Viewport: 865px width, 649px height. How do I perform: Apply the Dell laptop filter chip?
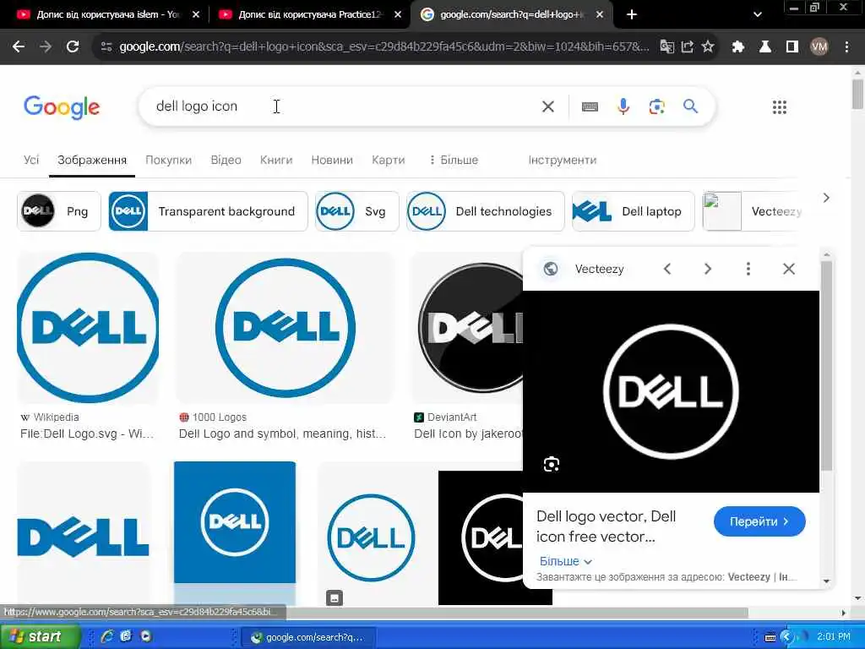634,210
